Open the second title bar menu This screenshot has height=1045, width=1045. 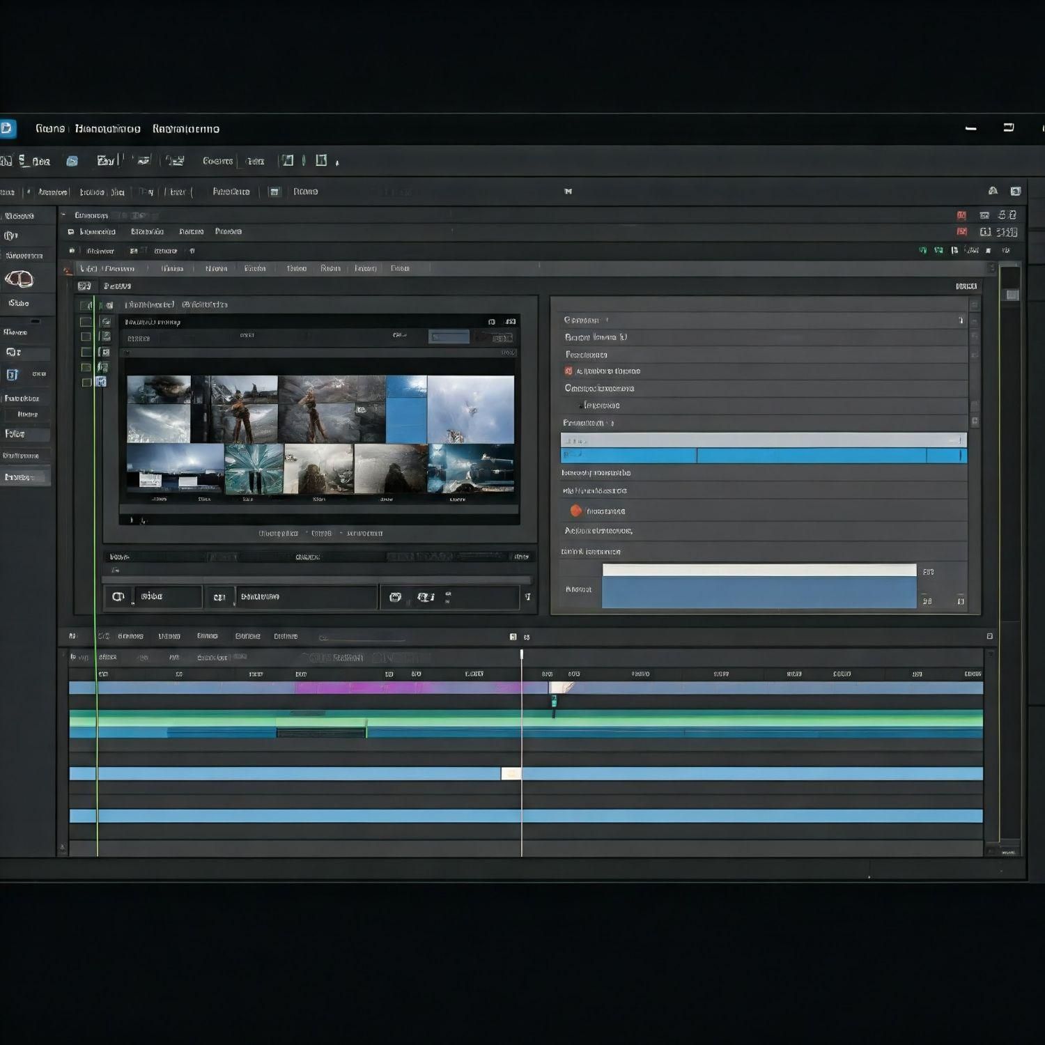(x=107, y=129)
